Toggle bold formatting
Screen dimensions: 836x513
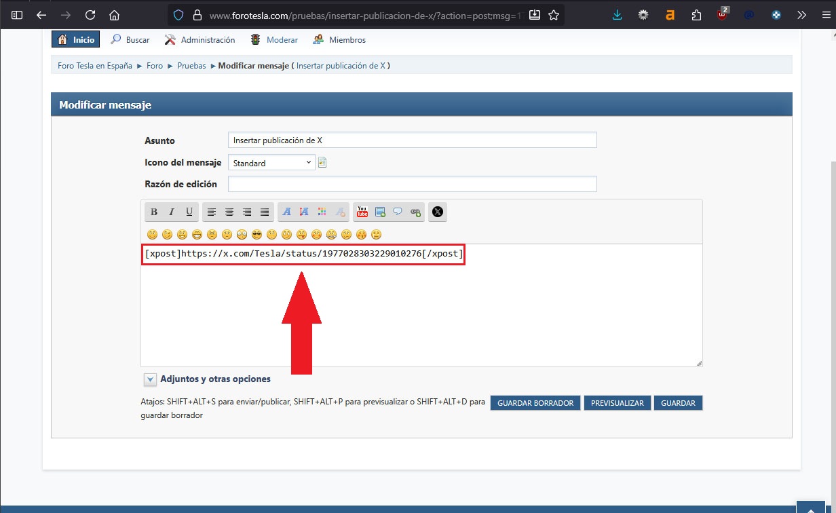[154, 212]
